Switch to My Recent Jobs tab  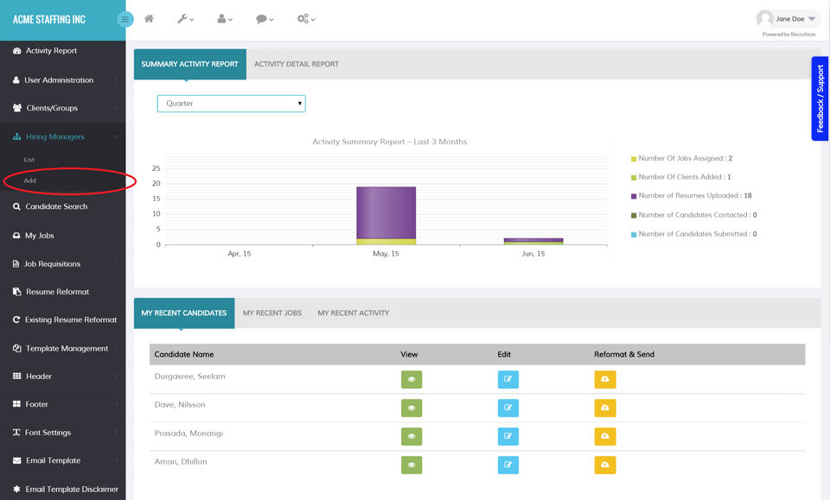(272, 313)
